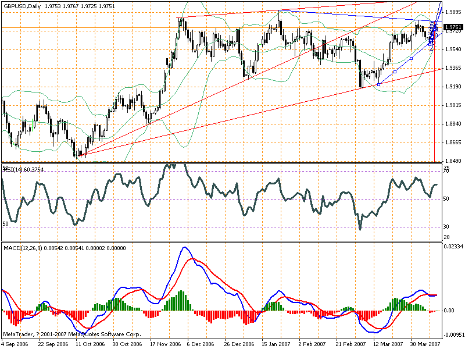
Task: Click the MACD scale value 0.02334
Action: click(x=453, y=246)
